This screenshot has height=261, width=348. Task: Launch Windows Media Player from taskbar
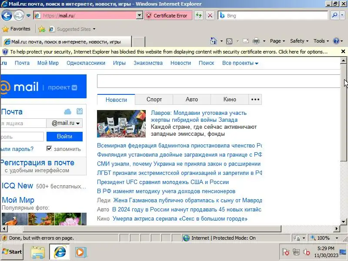coord(80,252)
